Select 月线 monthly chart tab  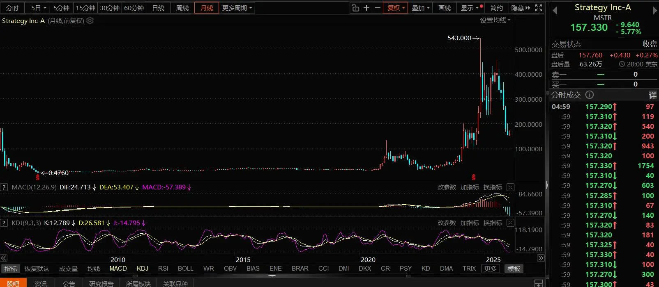[207, 8]
